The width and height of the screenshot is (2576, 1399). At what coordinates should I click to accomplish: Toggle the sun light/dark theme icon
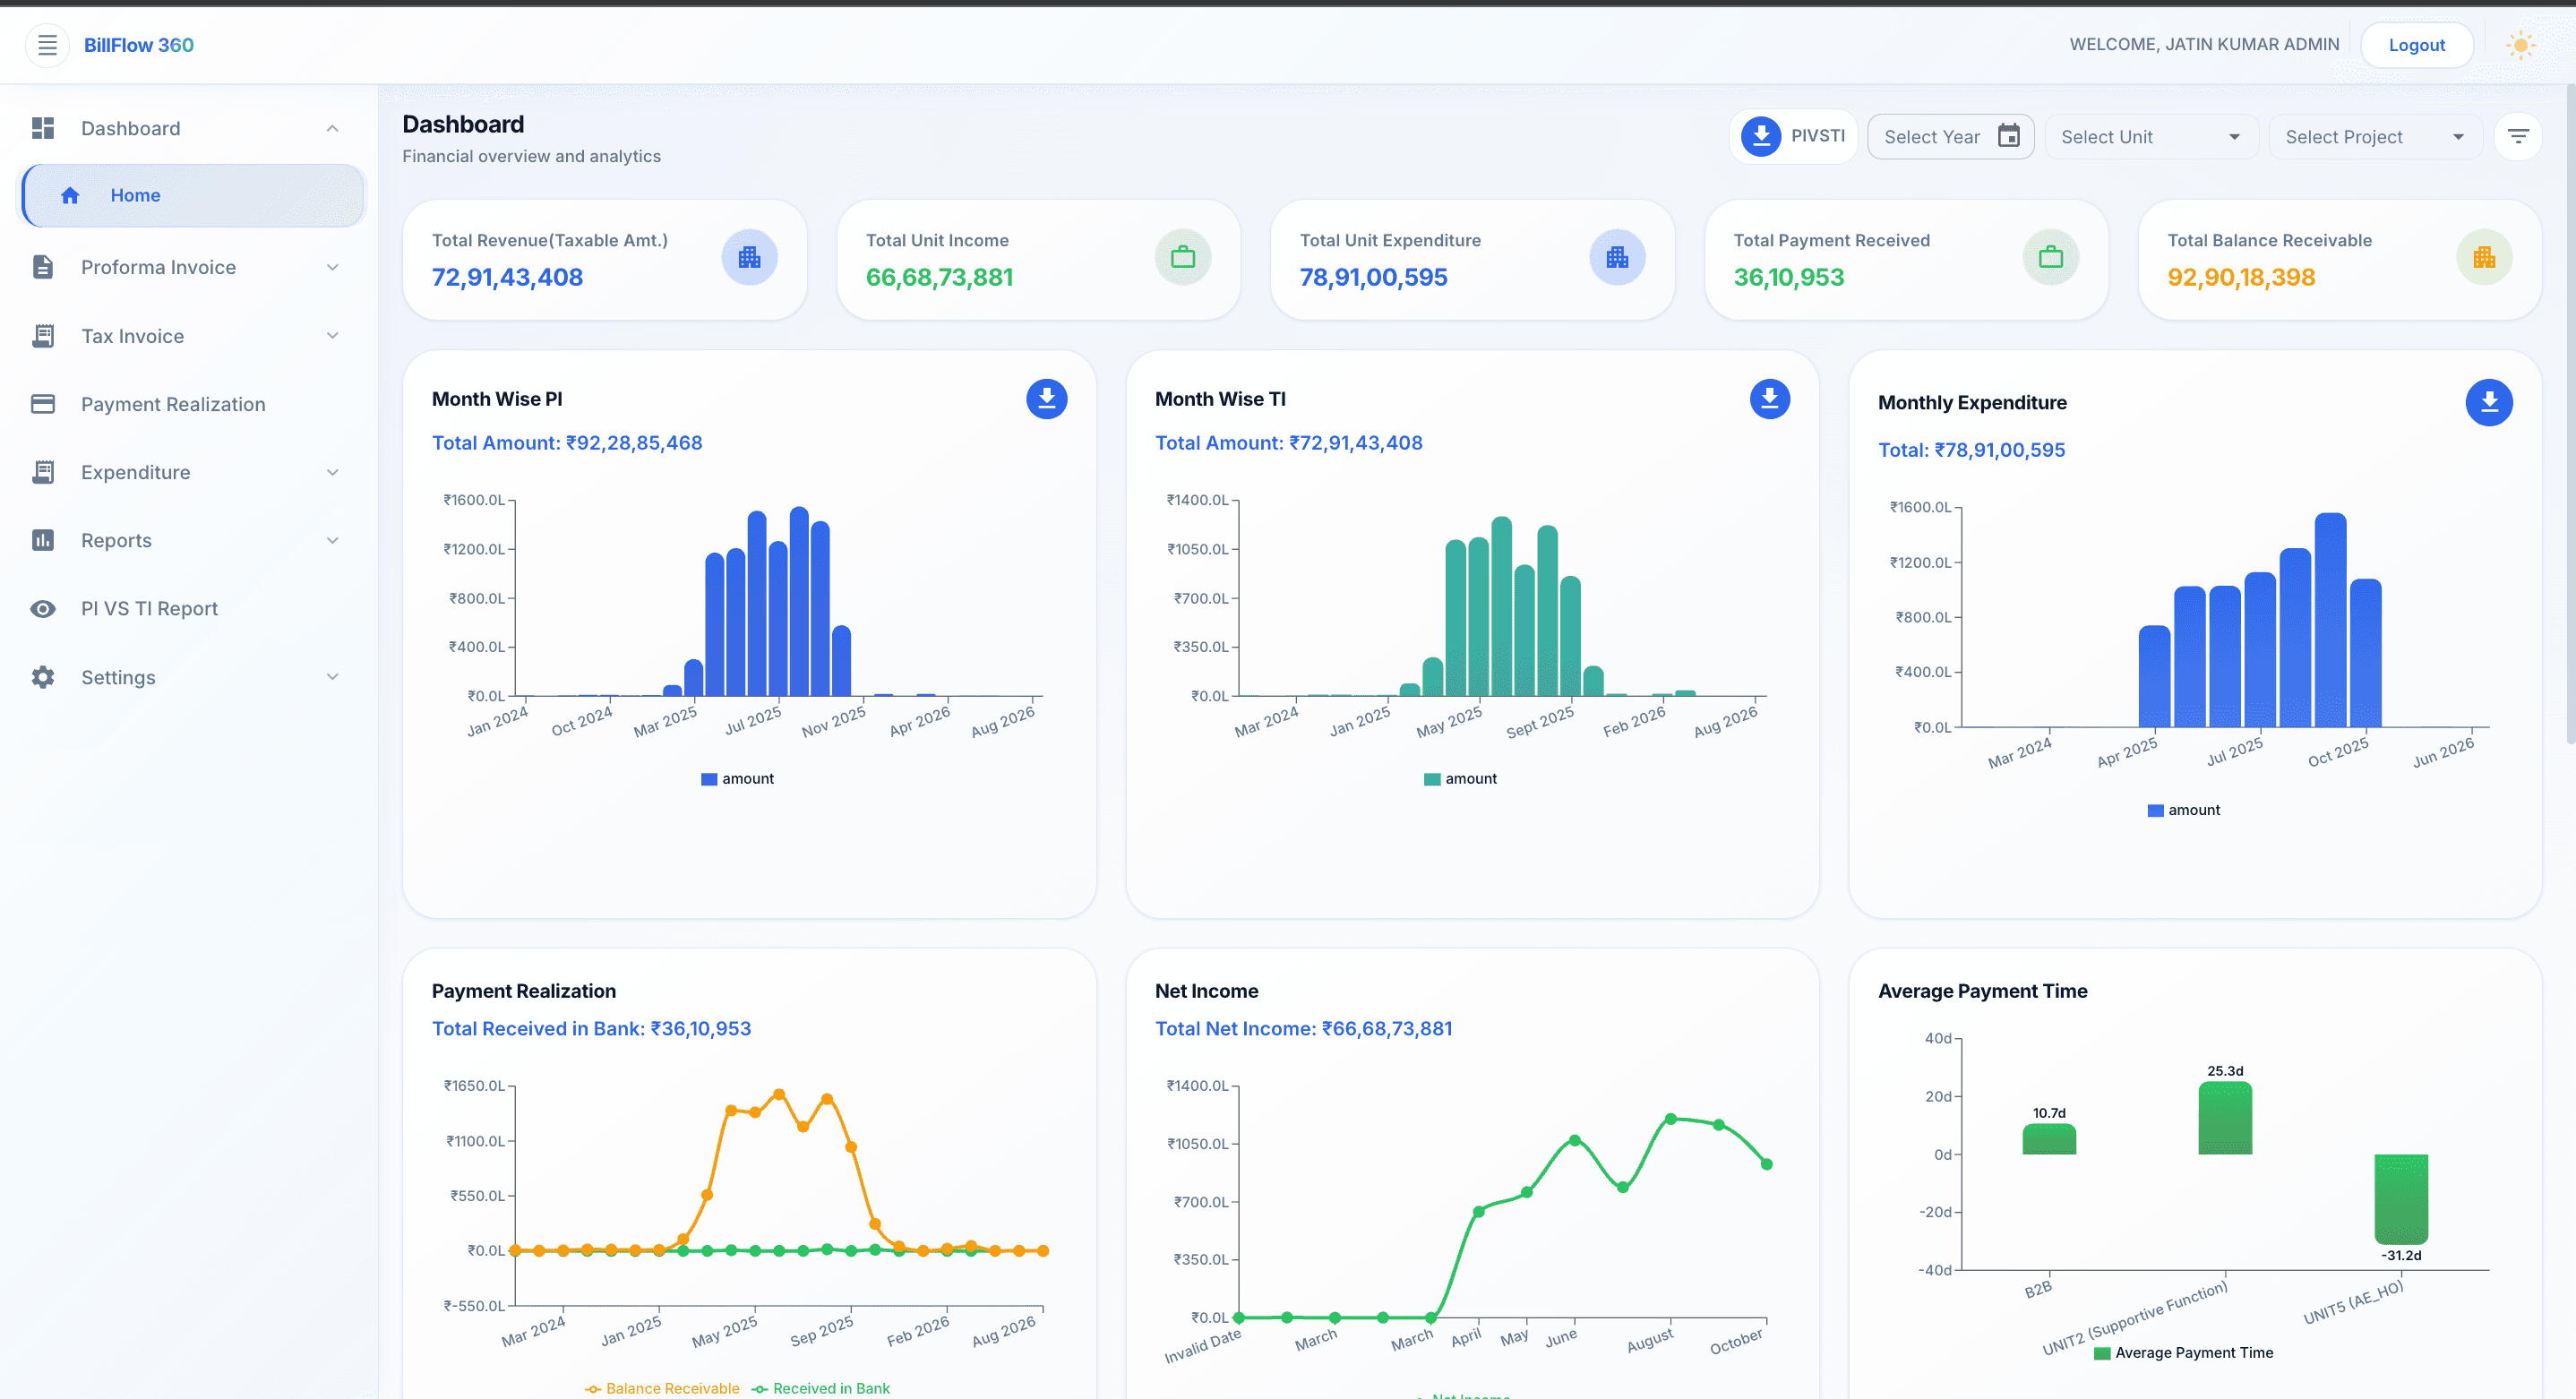pos(2520,45)
